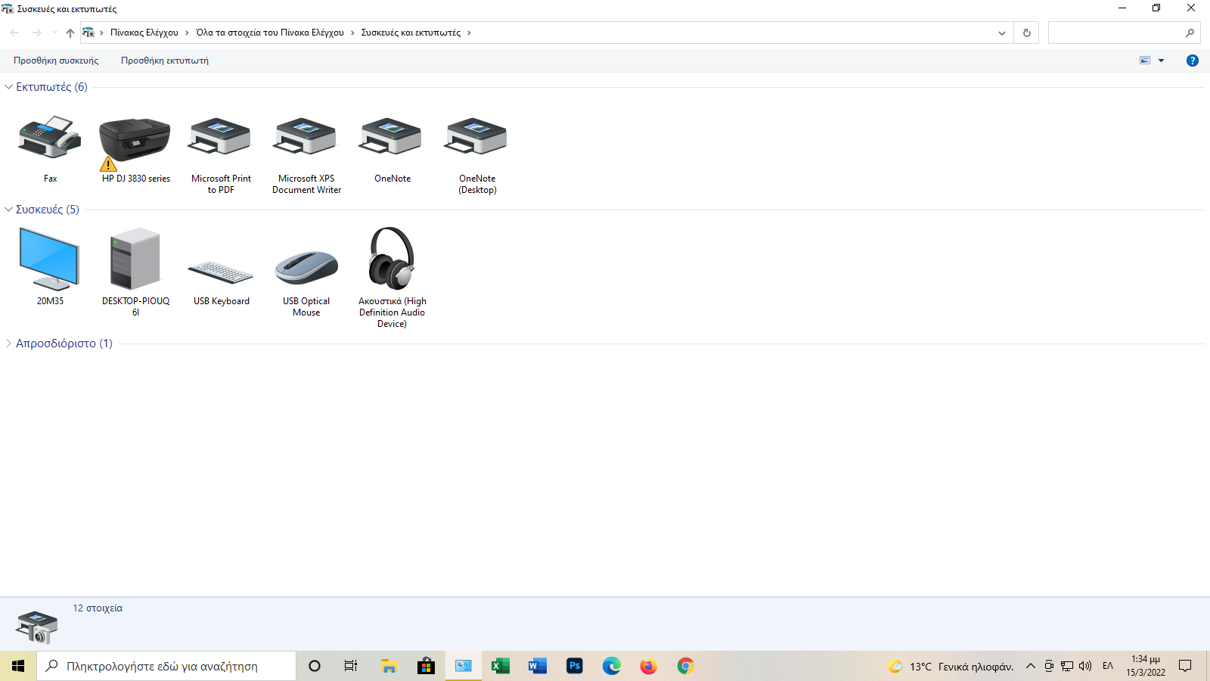
Task: Click the forward navigation arrow
Action: pyautogui.click(x=36, y=33)
